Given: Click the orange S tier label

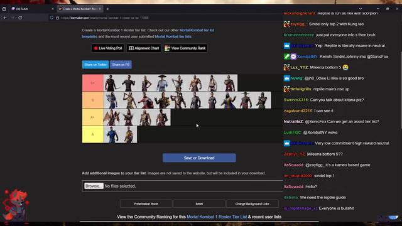Looking at the screenshot, I should [92, 100].
